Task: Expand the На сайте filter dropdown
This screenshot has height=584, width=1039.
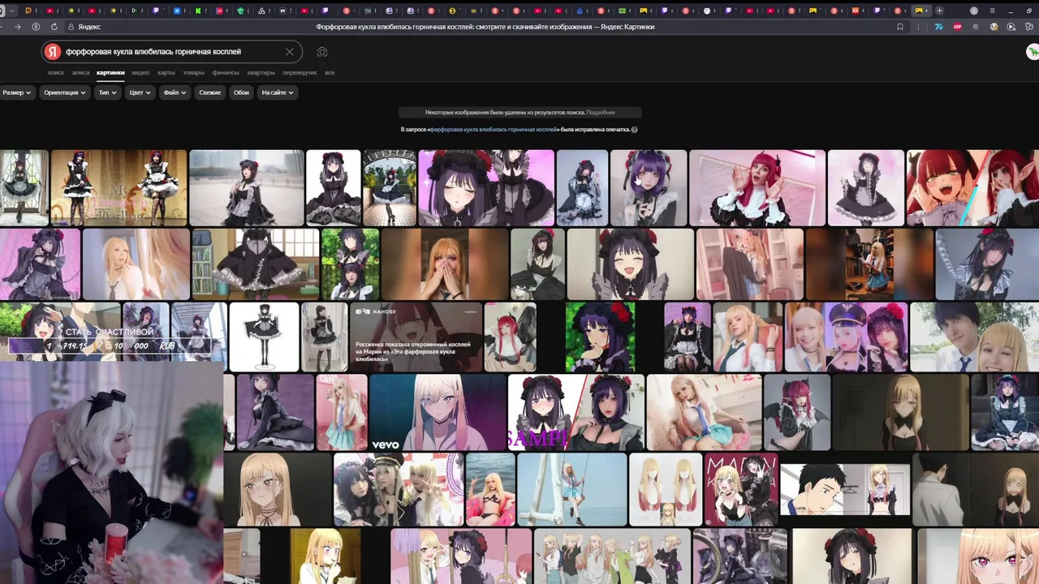Action: [277, 92]
